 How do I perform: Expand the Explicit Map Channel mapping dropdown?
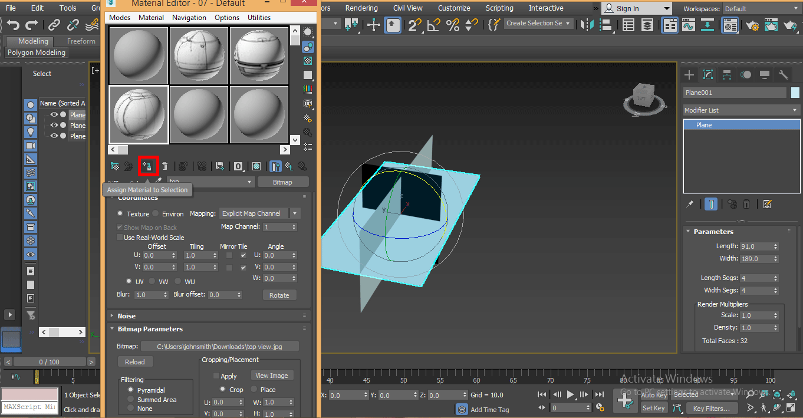(294, 213)
